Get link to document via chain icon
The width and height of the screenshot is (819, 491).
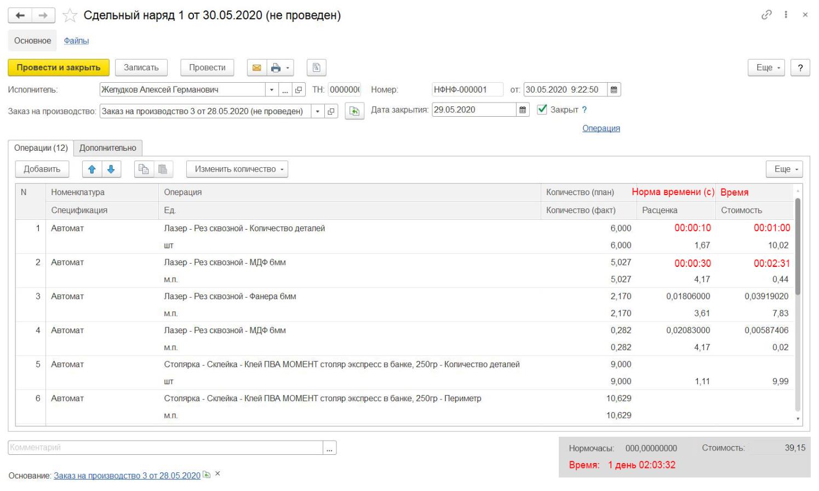pyautogui.click(x=766, y=15)
